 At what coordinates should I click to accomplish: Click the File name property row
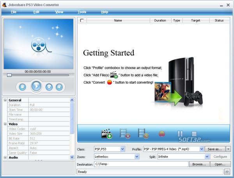39,114
